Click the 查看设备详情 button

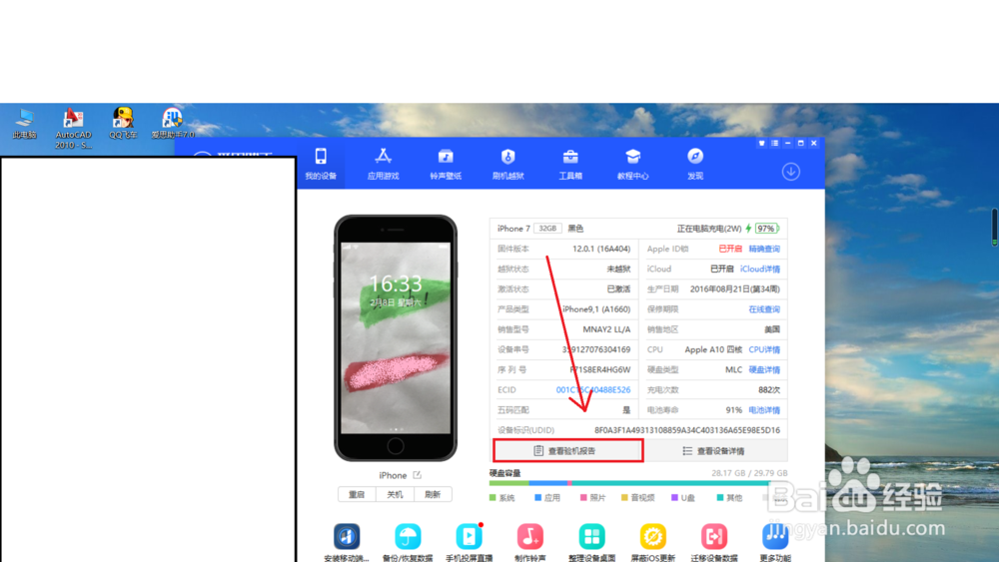coord(715,450)
